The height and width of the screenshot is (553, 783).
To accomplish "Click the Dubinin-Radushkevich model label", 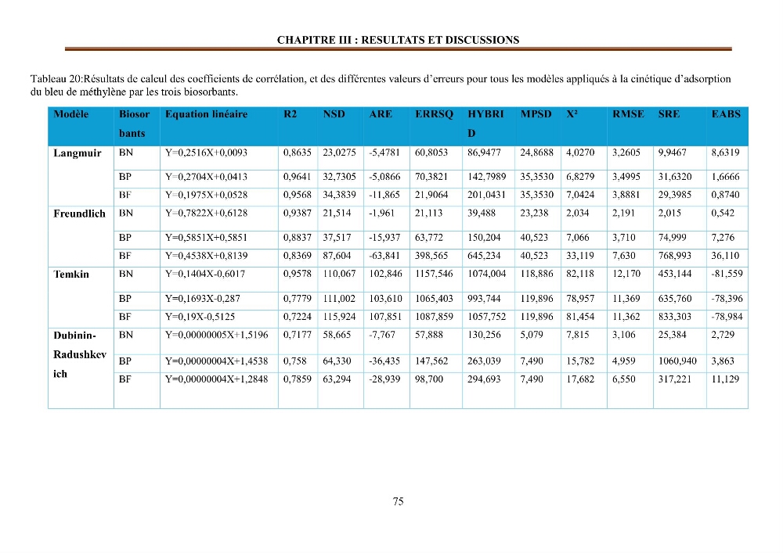I will [80, 354].
